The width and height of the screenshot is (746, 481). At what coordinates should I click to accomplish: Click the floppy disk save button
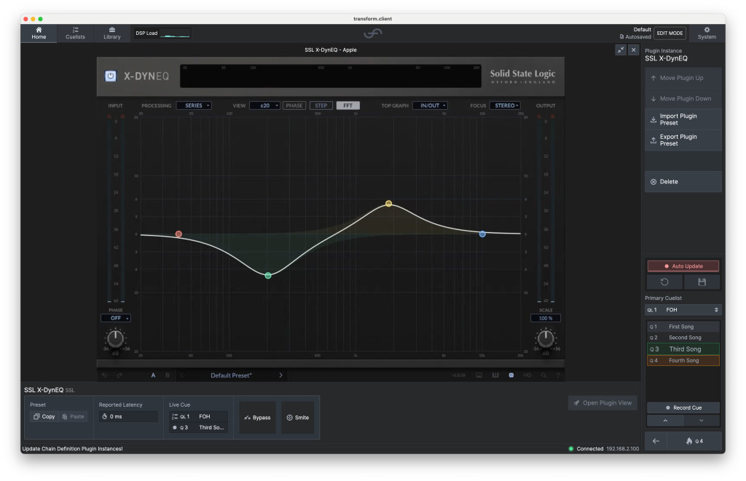702,282
